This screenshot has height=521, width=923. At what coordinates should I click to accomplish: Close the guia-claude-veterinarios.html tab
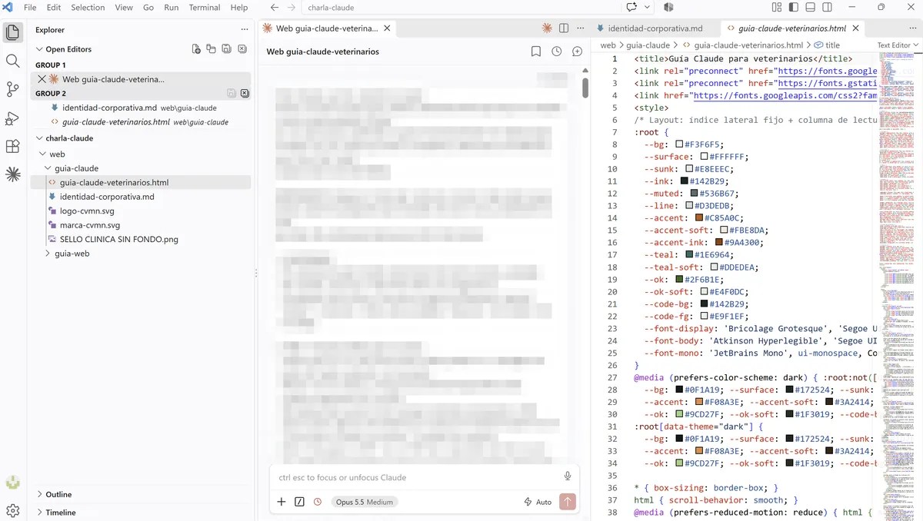[856, 28]
